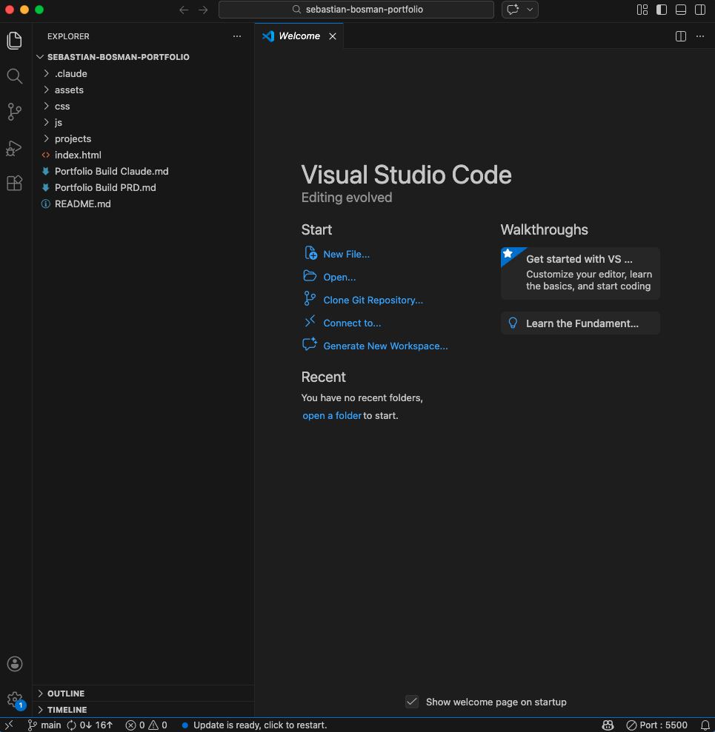715x732 pixels.
Task: Open the Manage settings gear
Action: pyautogui.click(x=14, y=699)
